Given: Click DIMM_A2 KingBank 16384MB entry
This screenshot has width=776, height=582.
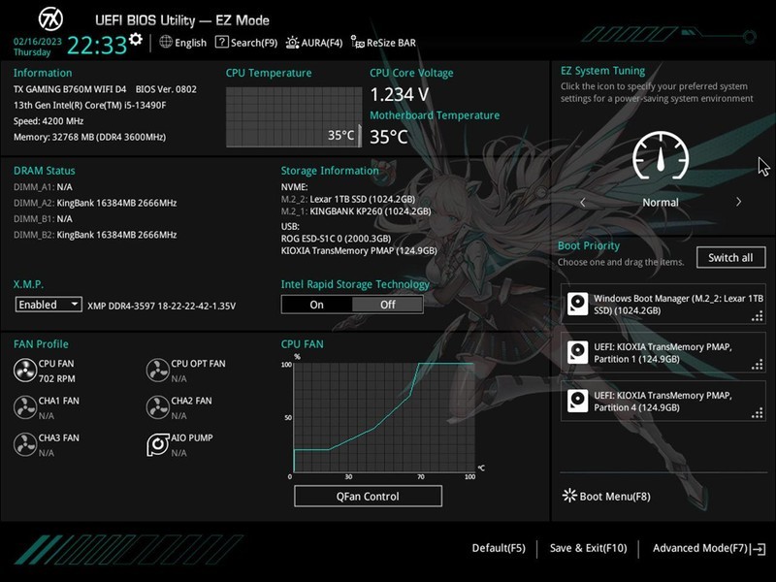Looking at the screenshot, I should pos(95,203).
